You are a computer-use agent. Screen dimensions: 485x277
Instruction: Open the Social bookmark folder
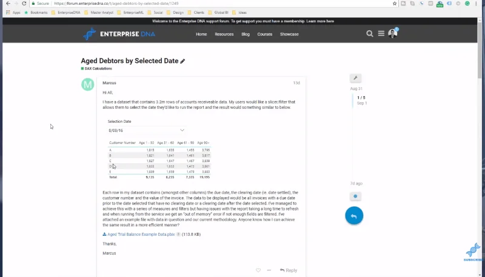155,13
